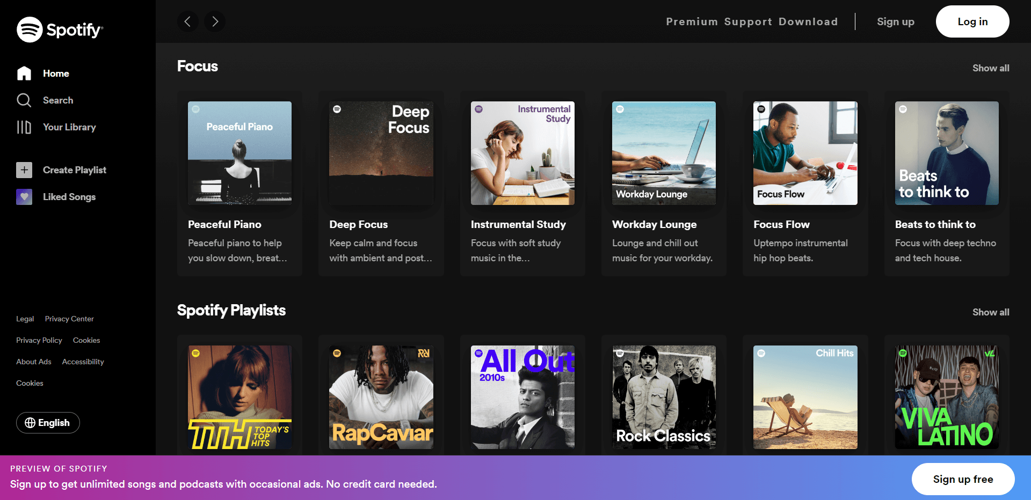1031x500 pixels.
Task: Open the Spotify Playlists heading
Action: [x=231, y=310]
